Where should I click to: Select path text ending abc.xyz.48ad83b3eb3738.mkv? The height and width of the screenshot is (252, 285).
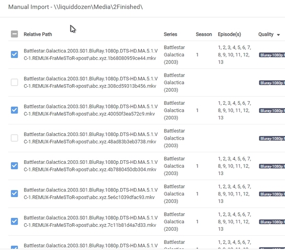point(90,138)
